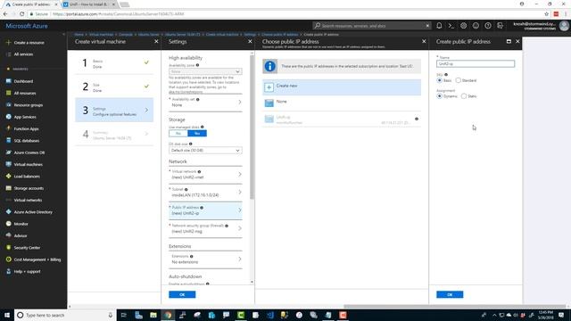This screenshot has height=321, width=571.
Task: Click the user account avatar
Action: coord(564,26)
